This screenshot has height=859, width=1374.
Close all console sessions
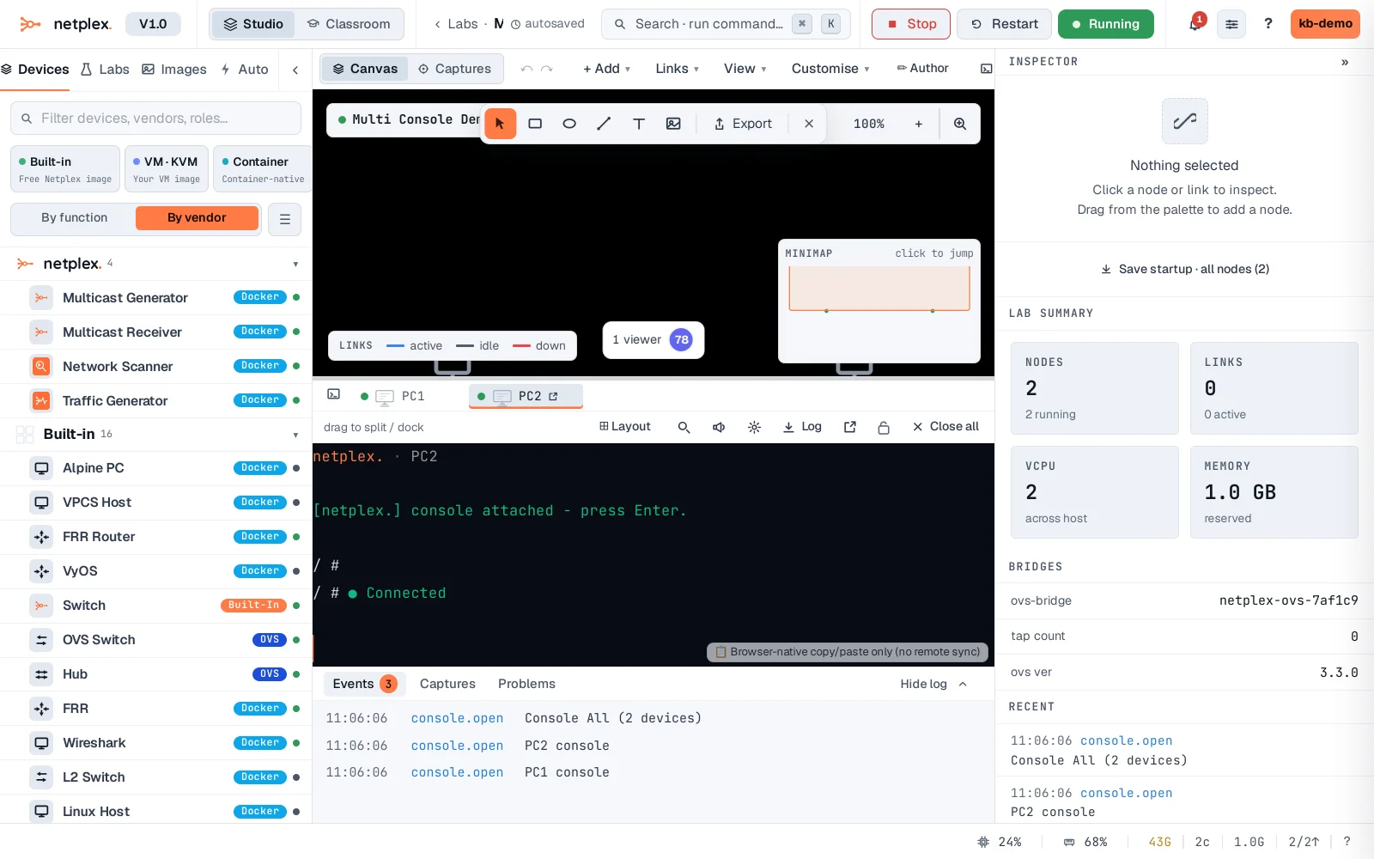tap(945, 427)
